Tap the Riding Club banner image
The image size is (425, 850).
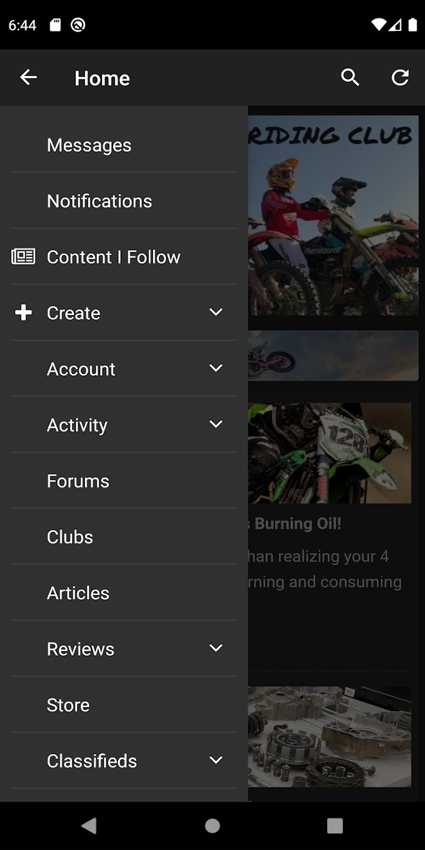click(x=333, y=216)
